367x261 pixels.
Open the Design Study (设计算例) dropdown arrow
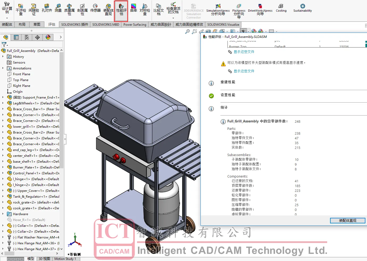[7, 18]
